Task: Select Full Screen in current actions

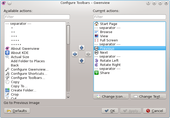Action: coord(109,40)
